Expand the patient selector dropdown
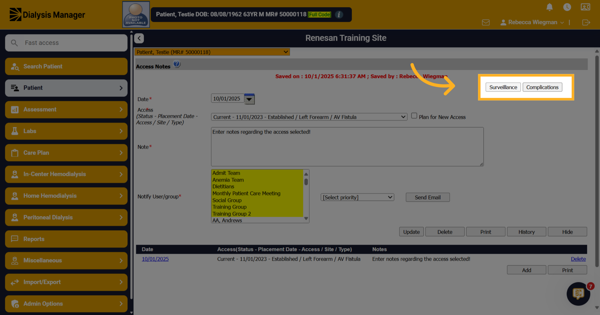Image resolution: width=600 pixels, height=315 pixels. [x=212, y=52]
